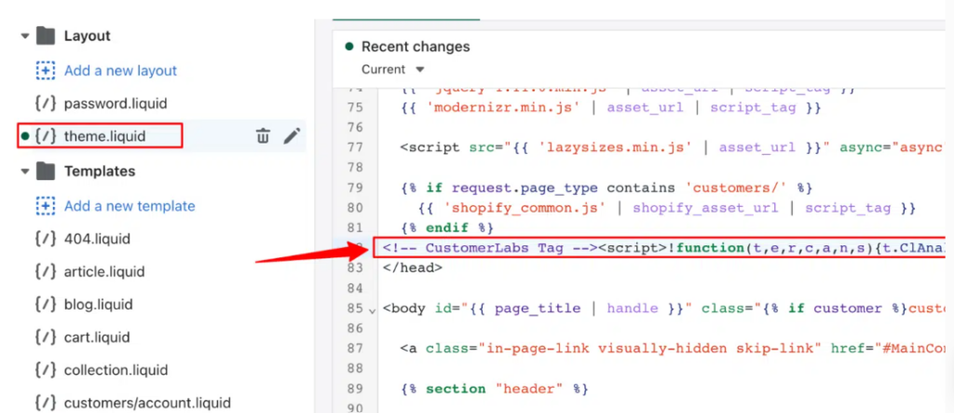
Task: Rename theme.liquid using the pencil icon
Action: point(292,137)
